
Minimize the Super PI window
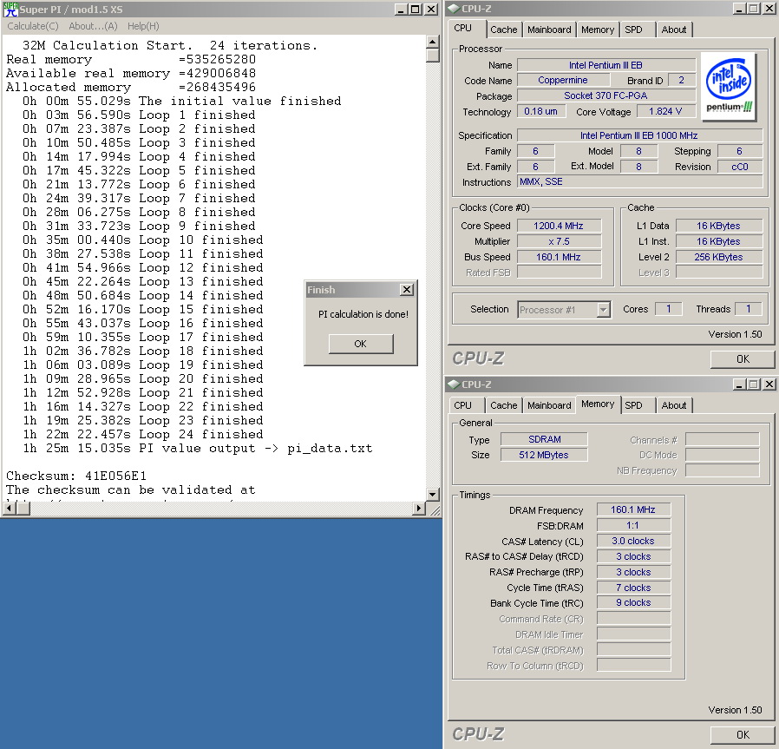click(402, 9)
